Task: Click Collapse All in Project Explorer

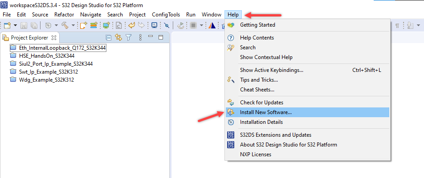Action: (x=108, y=37)
